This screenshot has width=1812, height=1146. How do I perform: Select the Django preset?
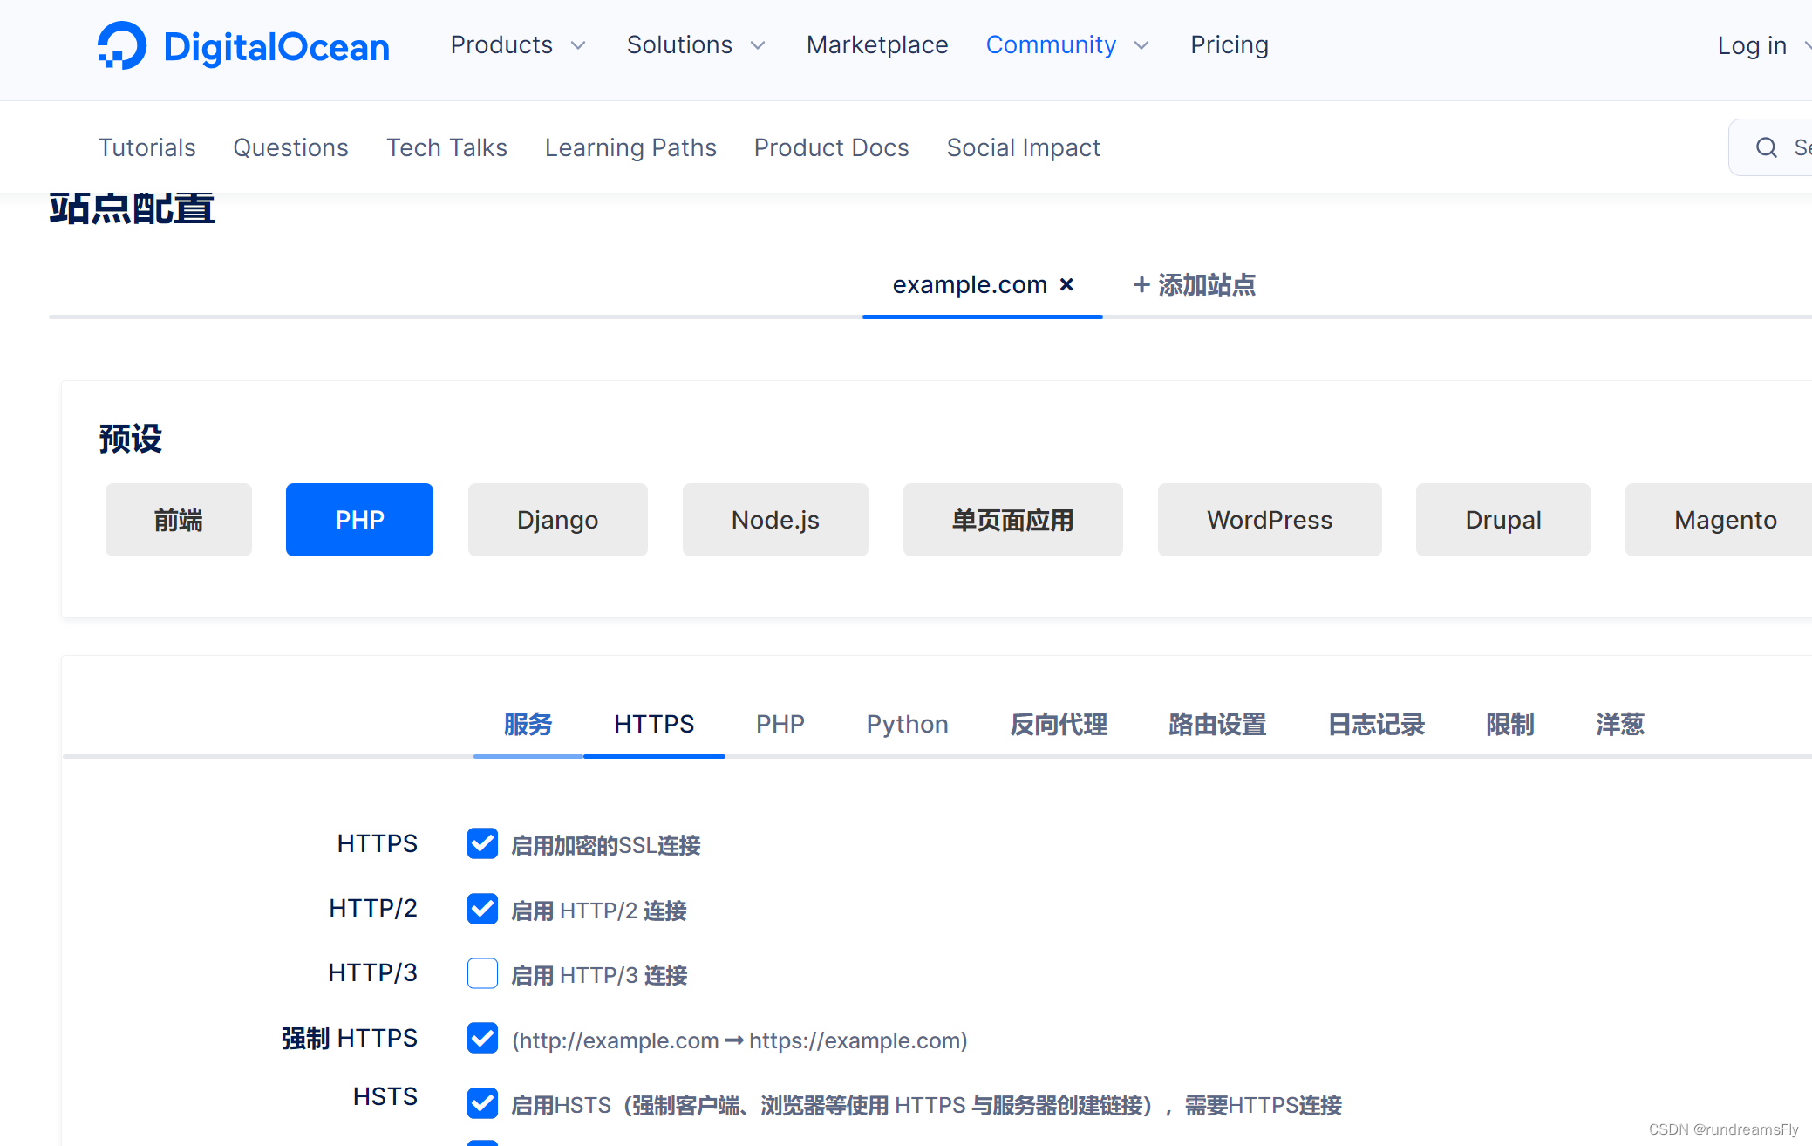558,520
